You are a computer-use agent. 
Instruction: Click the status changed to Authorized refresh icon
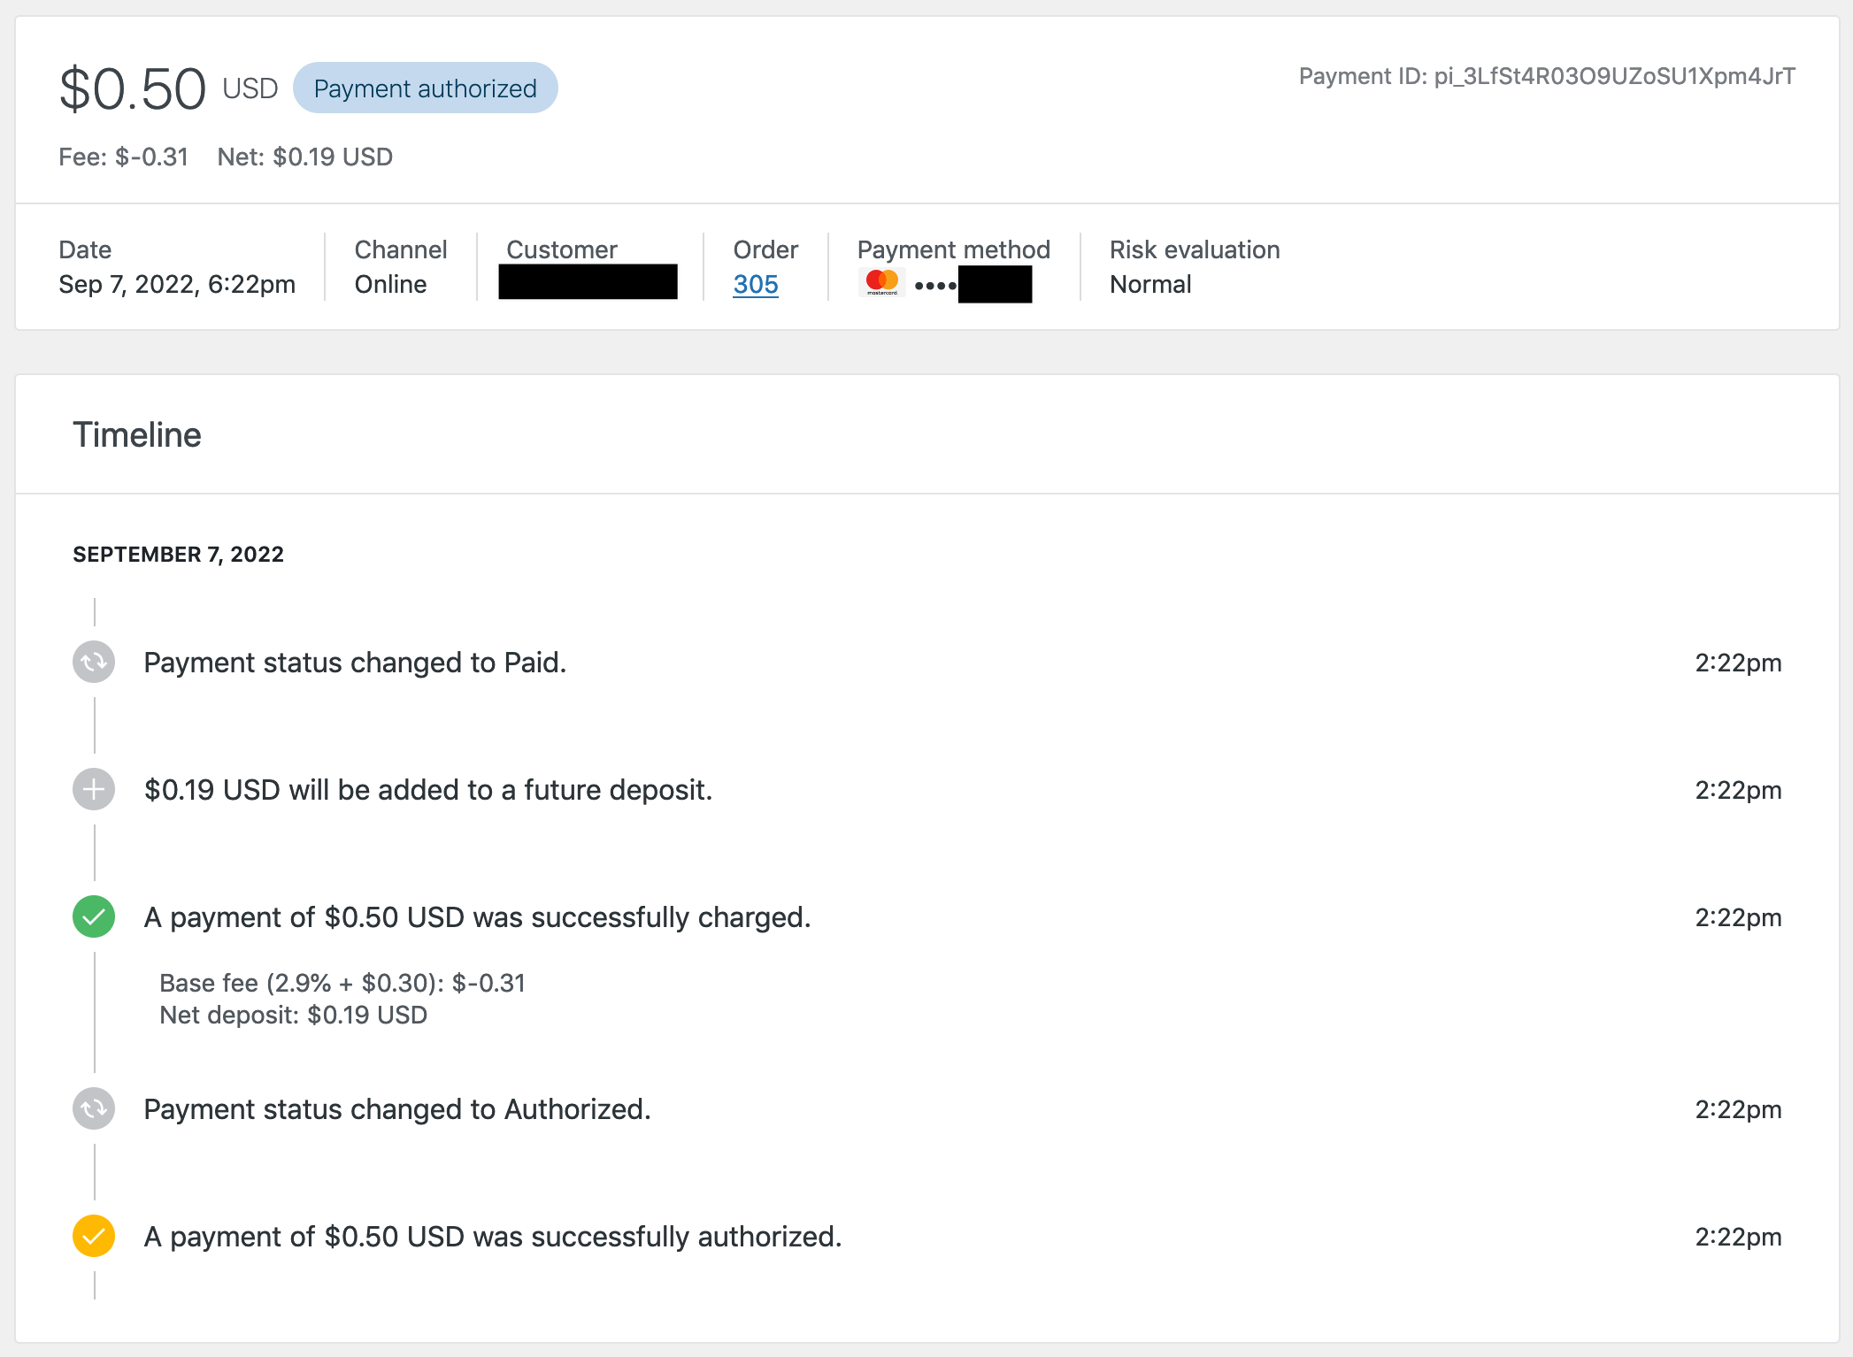click(x=92, y=1108)
